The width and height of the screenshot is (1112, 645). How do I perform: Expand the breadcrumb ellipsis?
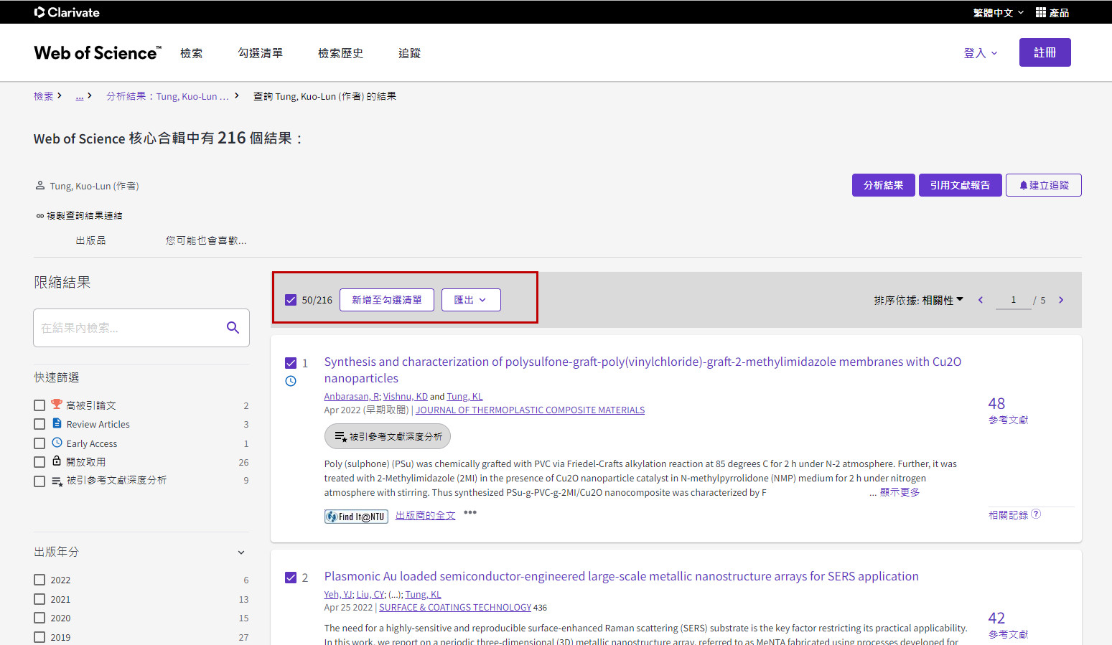80,96
